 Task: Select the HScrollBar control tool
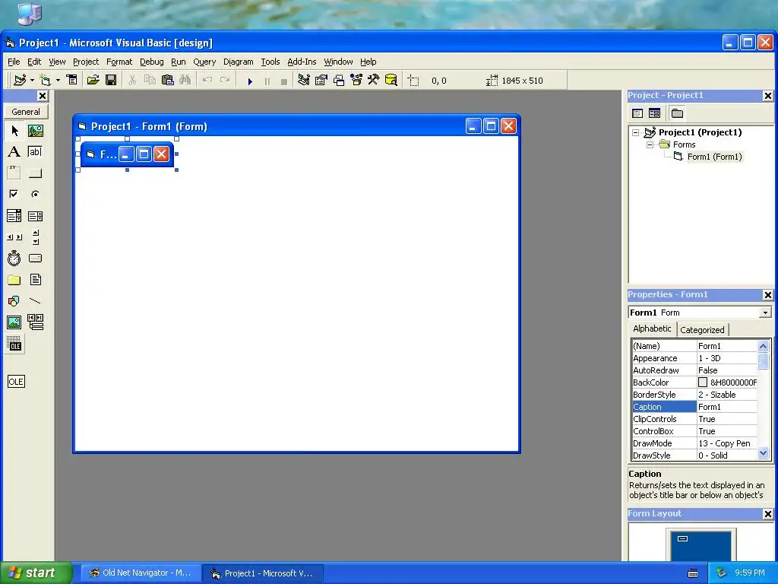click(x=14, y=237)
